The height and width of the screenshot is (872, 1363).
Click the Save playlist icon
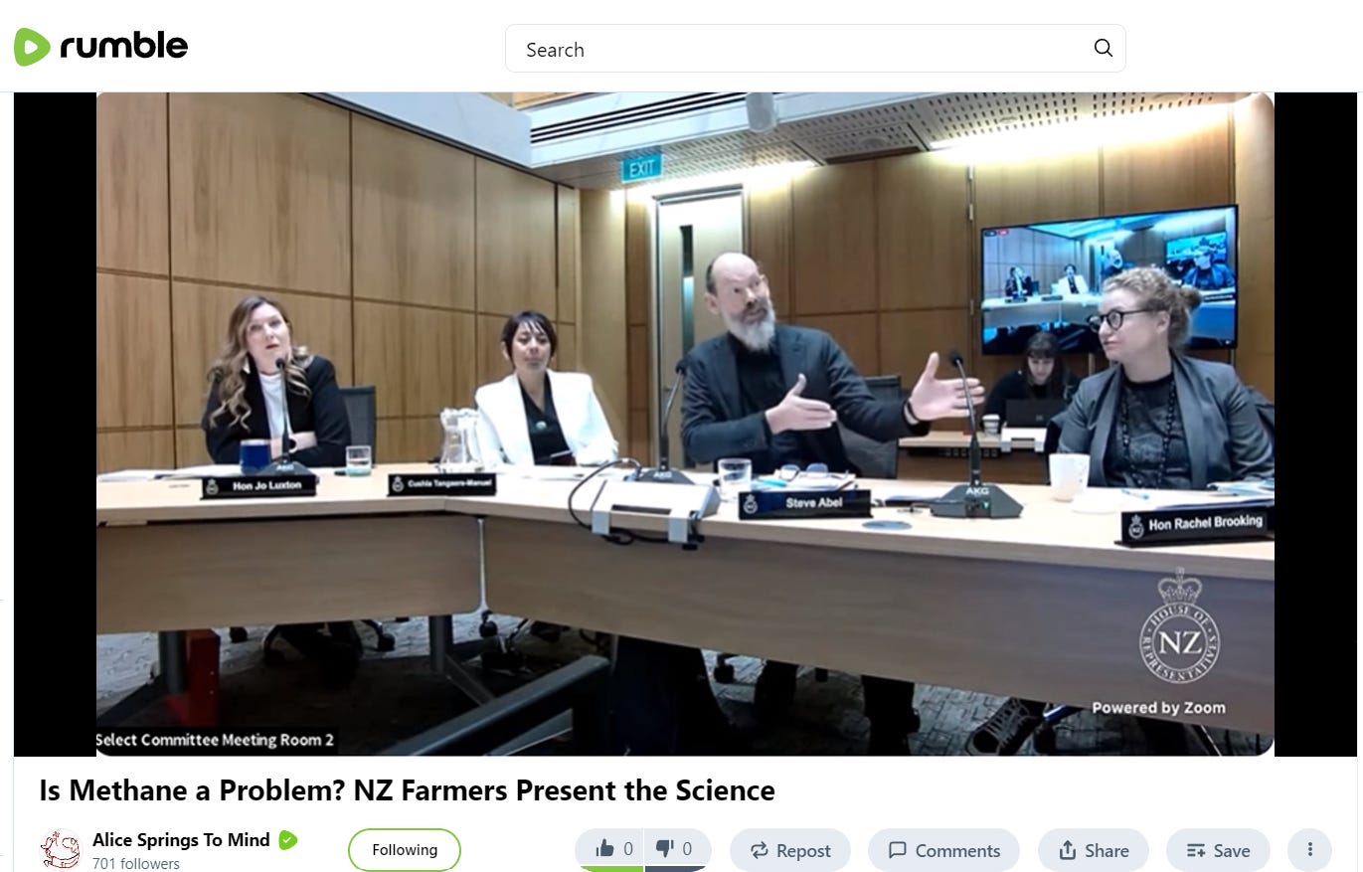click(1195, 850)
